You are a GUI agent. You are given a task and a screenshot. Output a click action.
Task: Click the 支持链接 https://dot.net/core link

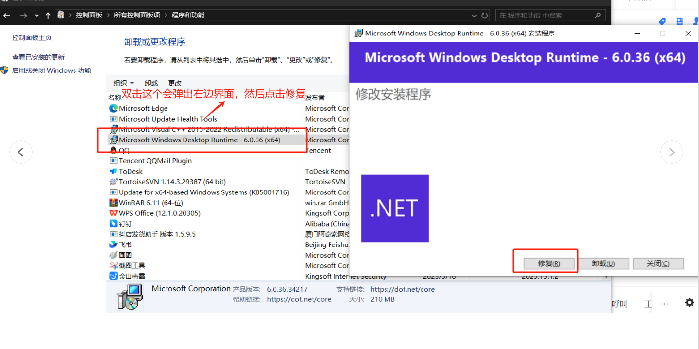tap(403, 289)
